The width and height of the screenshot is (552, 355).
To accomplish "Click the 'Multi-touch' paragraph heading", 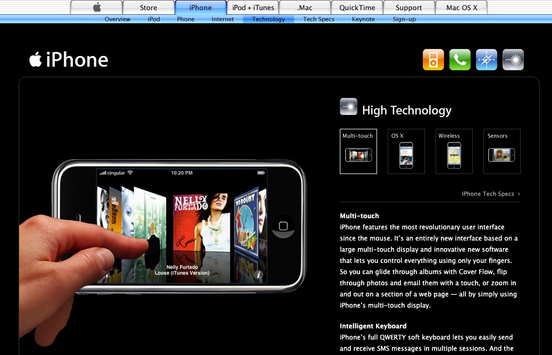I will 359,216.
